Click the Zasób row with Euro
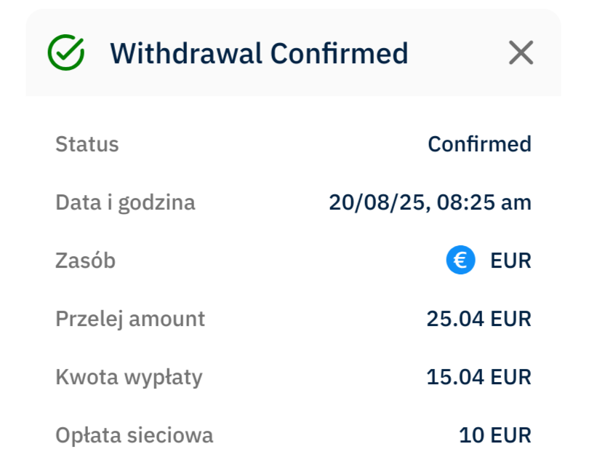The image size is (589, 473). [x=293, y=261]
